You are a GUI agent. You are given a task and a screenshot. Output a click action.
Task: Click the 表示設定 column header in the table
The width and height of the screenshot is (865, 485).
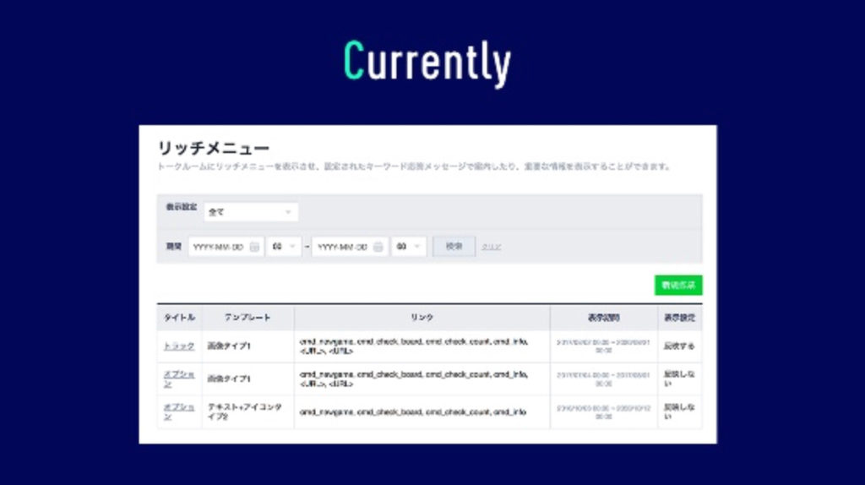680,317
